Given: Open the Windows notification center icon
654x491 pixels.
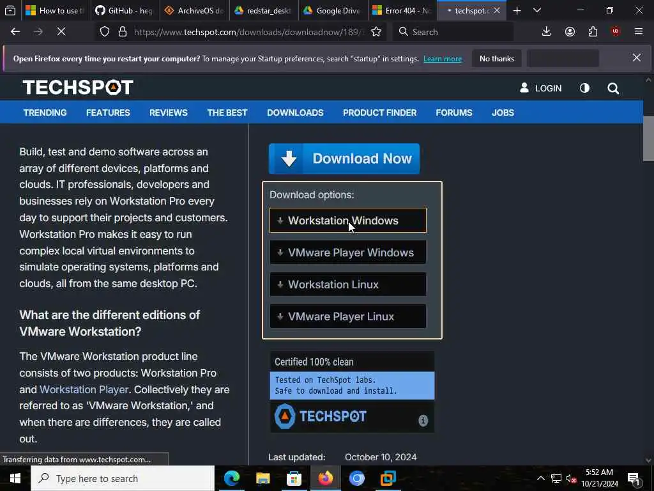Looking at the screenshot, I should (x=633, y=478).
